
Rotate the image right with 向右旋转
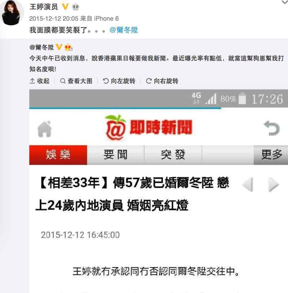tap(162, 81)
